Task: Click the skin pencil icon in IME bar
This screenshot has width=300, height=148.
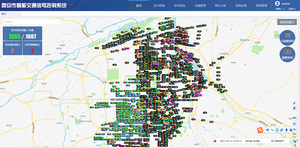Action: coord(282,130)
